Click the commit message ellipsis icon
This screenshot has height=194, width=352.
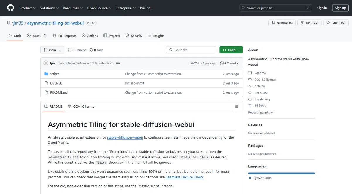(118, 63)
